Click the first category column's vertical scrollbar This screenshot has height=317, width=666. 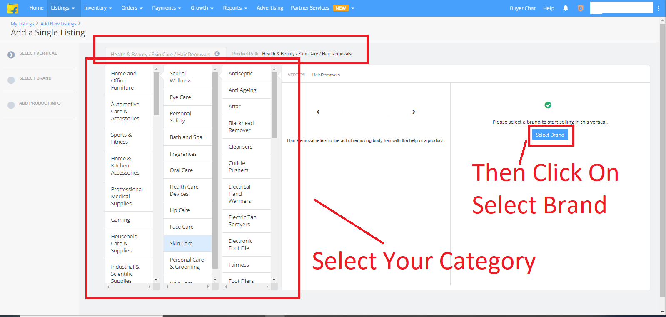click(x=157, y=94)
